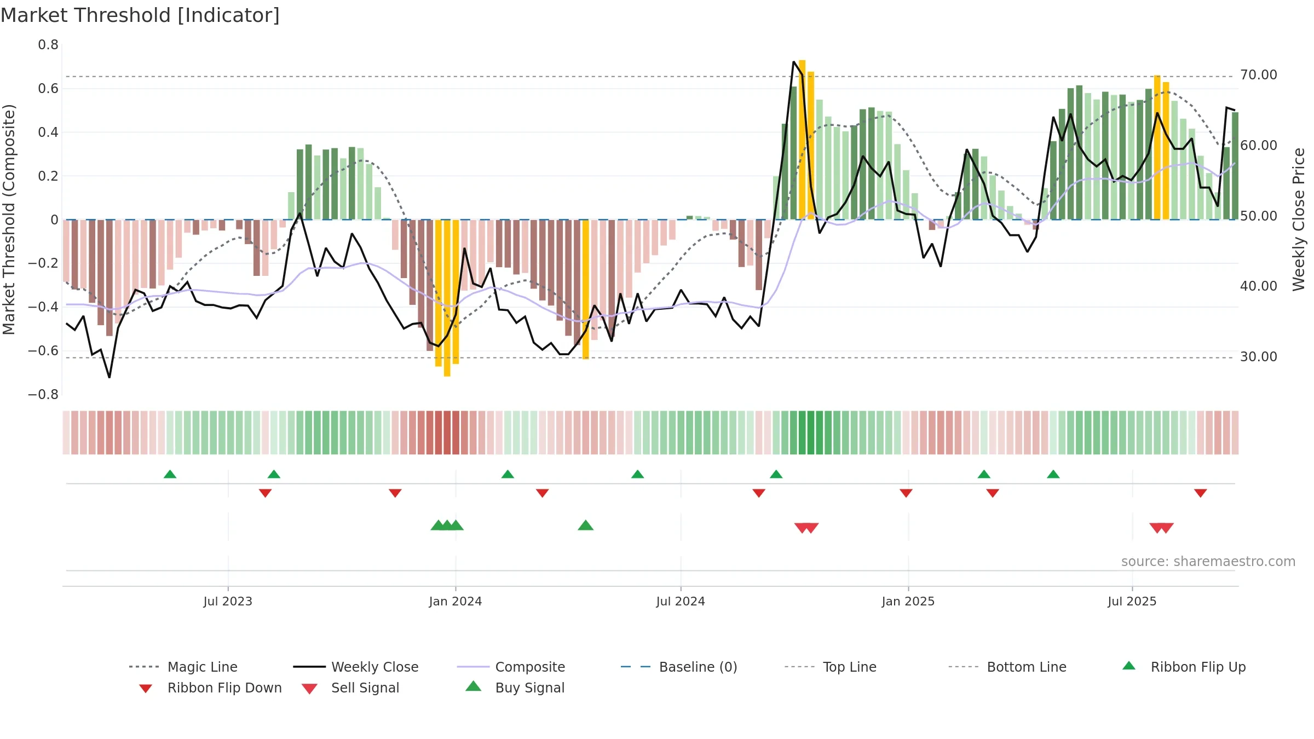This screenshot has width=1314, height=739.
Task: Click the Jan 2025 x-axis label
Action: [x=908, y=601]
